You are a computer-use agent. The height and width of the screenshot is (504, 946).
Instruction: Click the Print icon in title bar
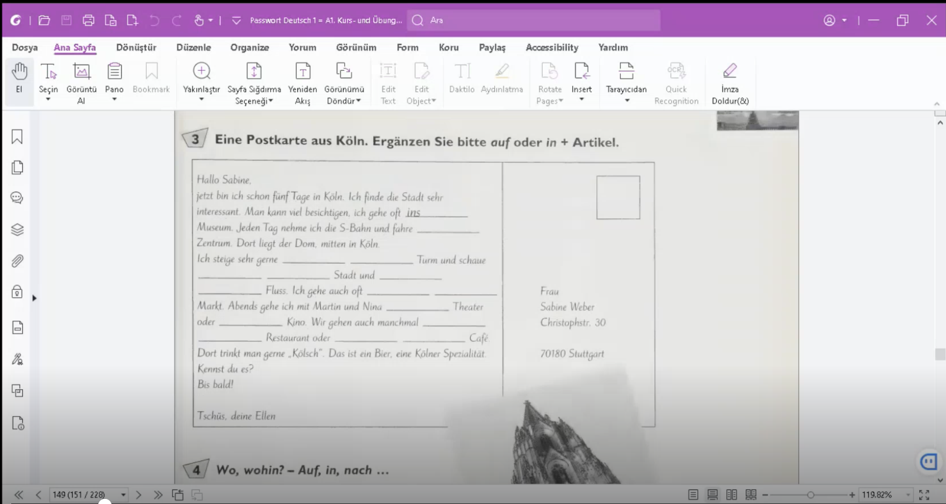(x=88, y=21)
